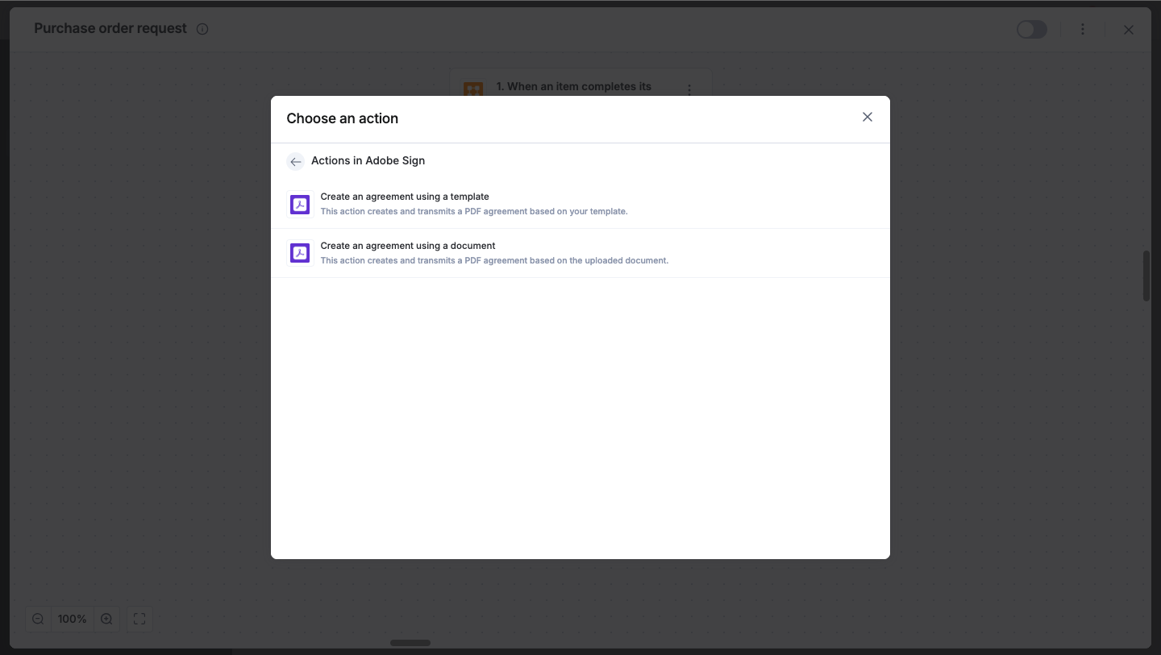Select Create an agreement using a document
The width and height of the screenshot is (1161, 655).
pos(580,253)
